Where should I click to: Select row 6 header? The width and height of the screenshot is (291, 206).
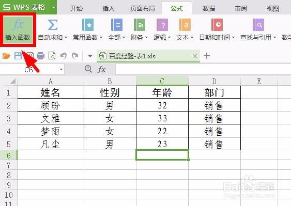pos(9,155)
